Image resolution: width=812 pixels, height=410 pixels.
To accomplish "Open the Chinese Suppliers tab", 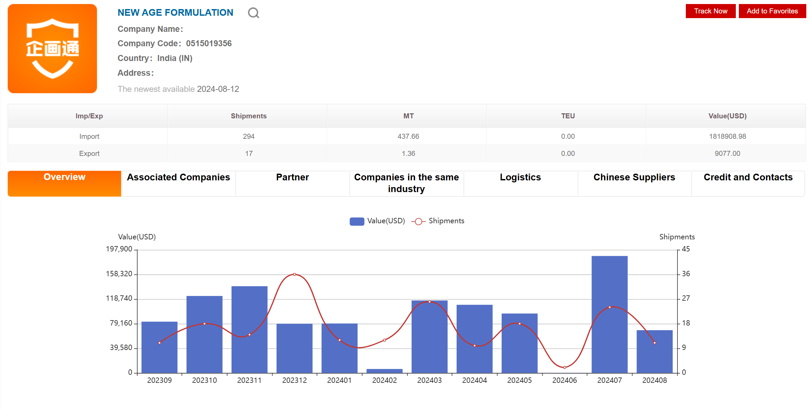I will pyautogui.click(x=634, y=183).
